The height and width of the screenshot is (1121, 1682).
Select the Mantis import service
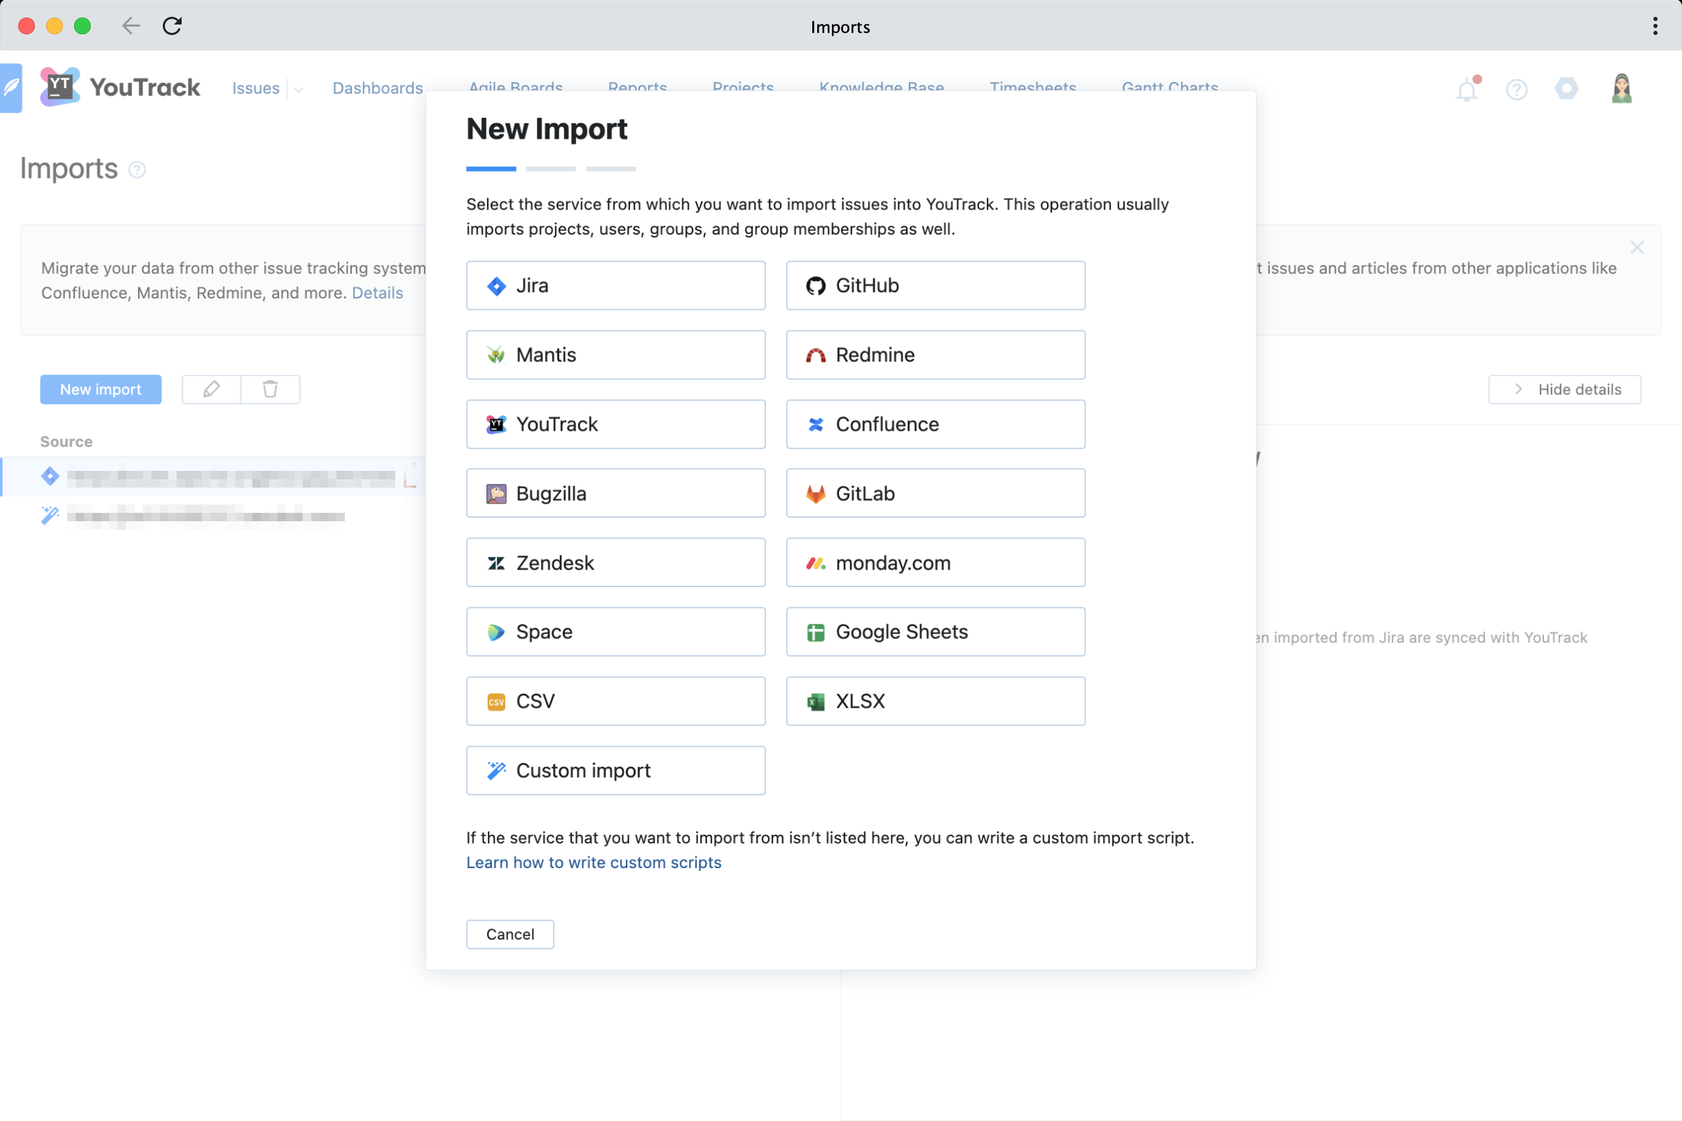pos(615,355)
